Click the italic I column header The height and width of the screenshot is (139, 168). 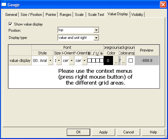[93, 53]
